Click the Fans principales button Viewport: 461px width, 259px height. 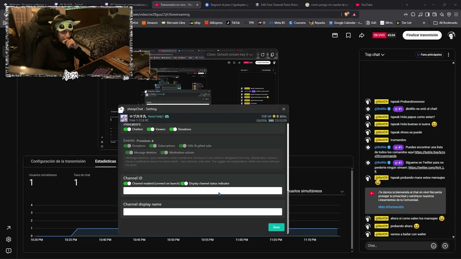[429, 55]
